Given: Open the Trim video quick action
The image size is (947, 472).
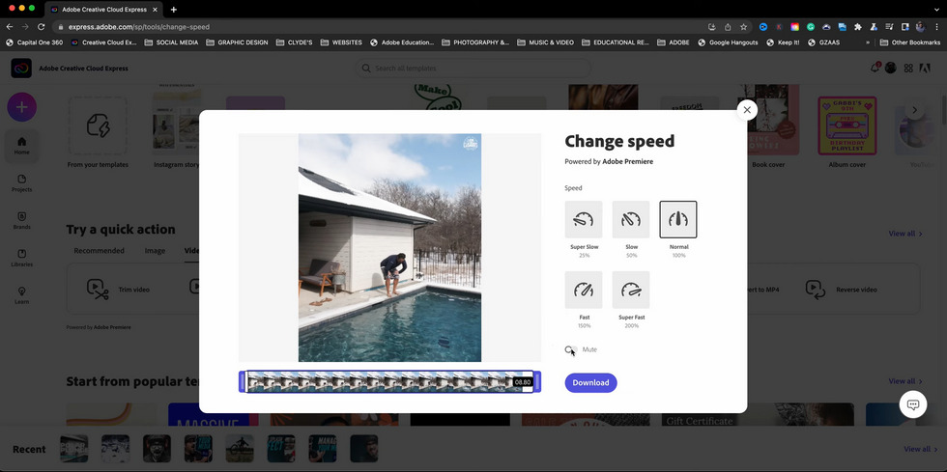Looking at the screenshot, I should [118, 290].
